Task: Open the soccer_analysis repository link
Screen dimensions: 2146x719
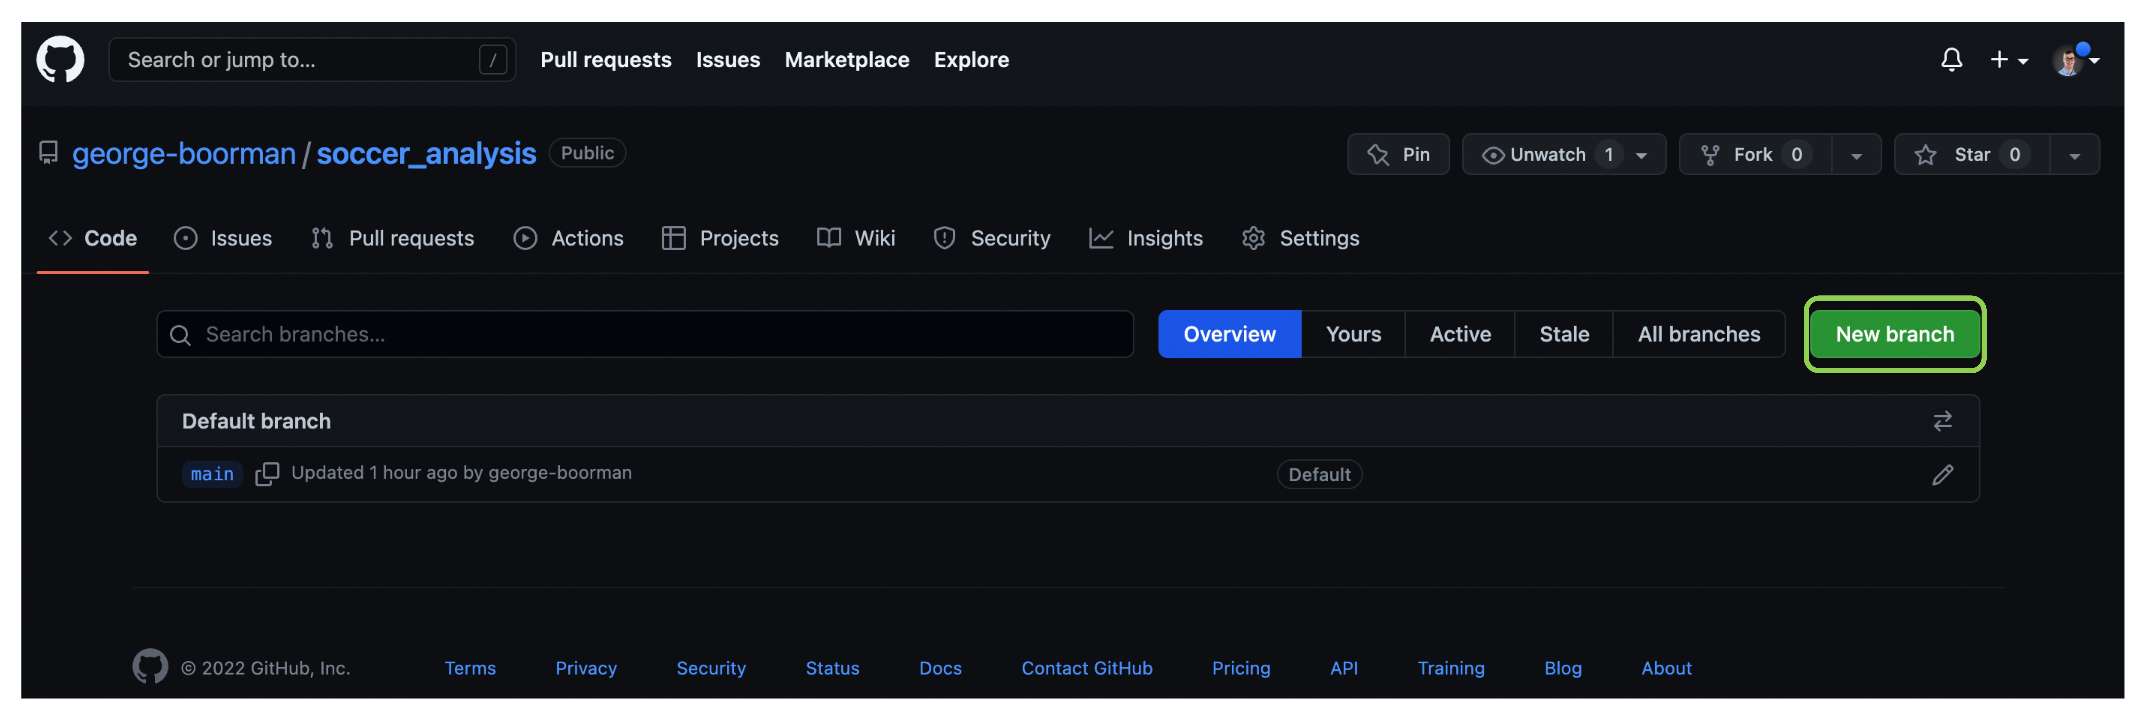Action: pos(426,154)
